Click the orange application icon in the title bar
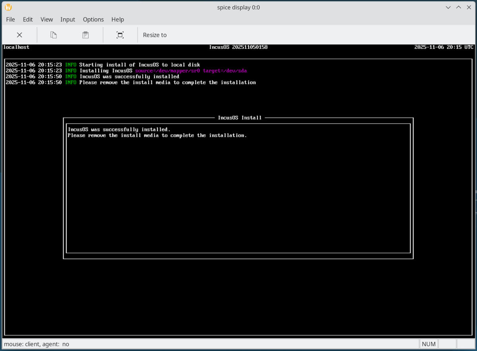The width and height of the screenshot is (477, 351). (8, 7)
